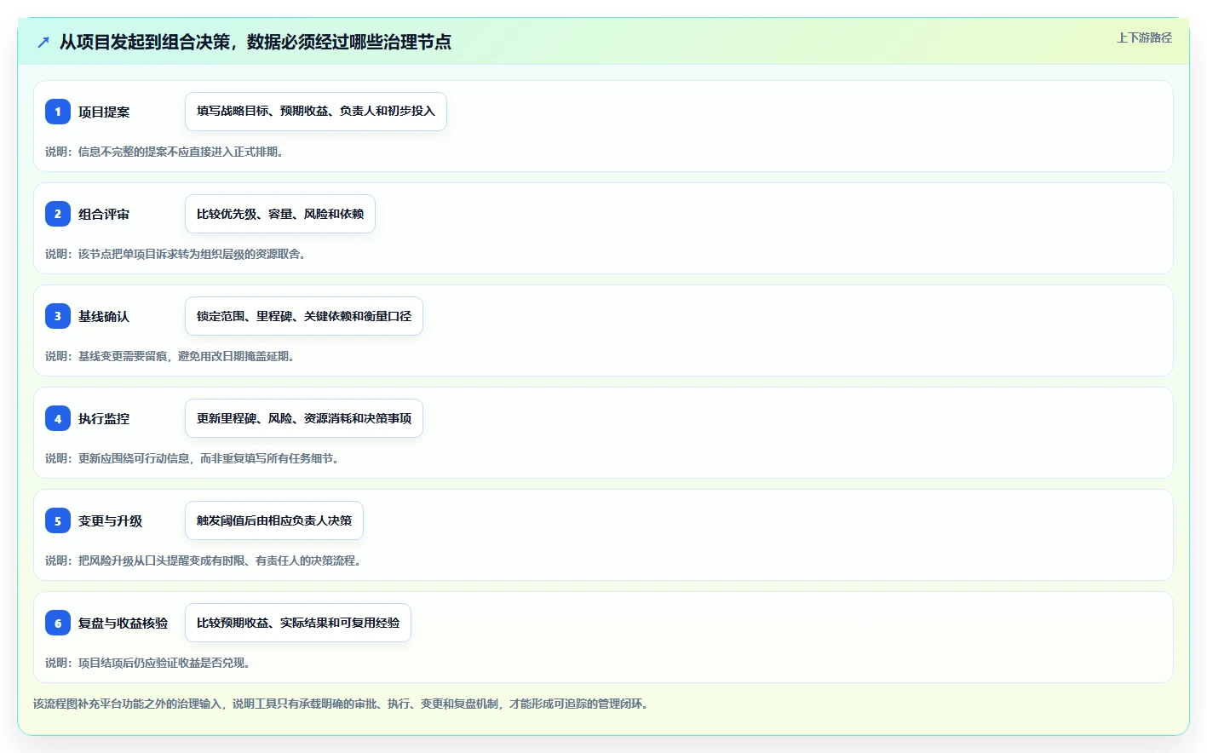Click the step 5 number badge
Viewport: 1207px width, 753px height.
tap(58, 520)
